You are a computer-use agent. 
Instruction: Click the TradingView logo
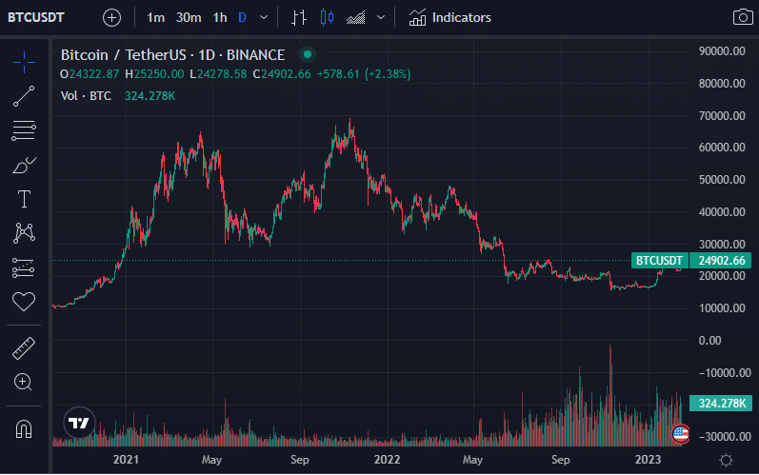pos(79,423)
